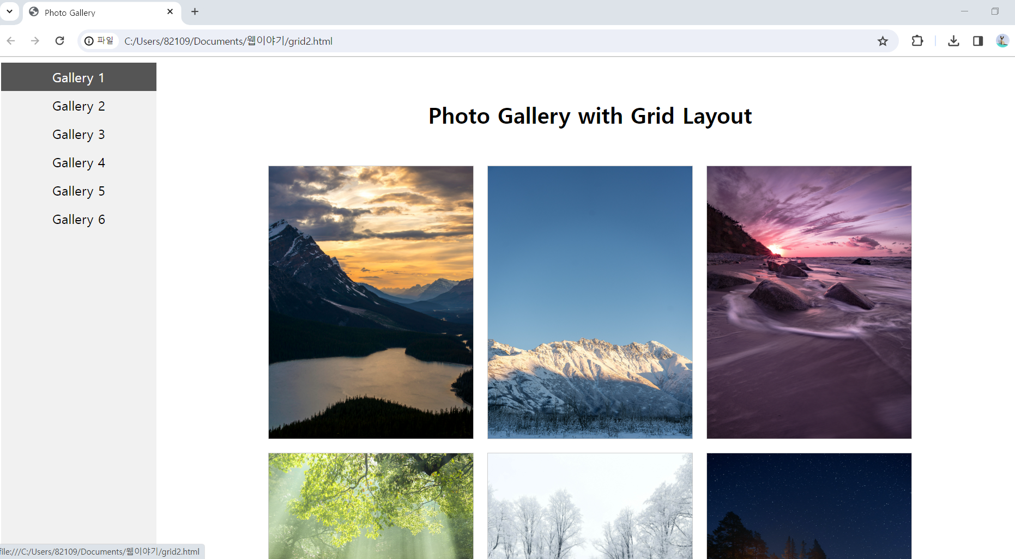1015x559 pixels.
Task: Click the starry night sky photo
Action: coord(809,506)
